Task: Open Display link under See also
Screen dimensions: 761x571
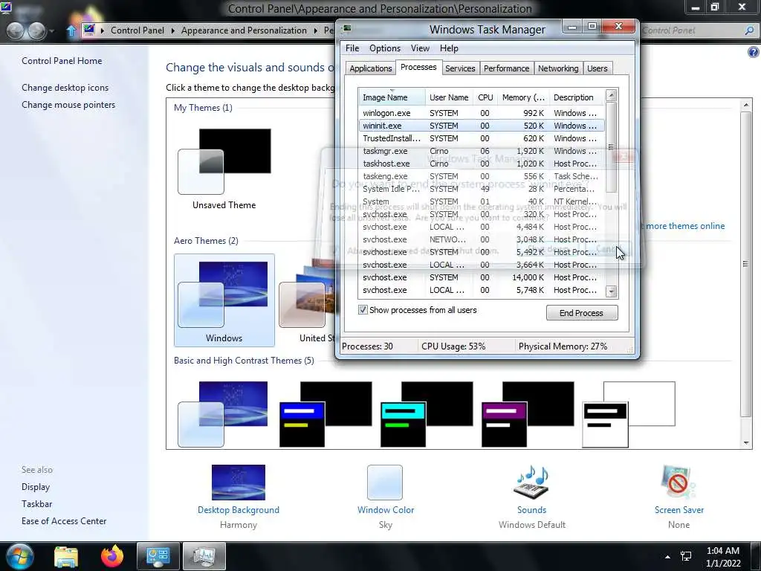Action: tap(36, 486)
